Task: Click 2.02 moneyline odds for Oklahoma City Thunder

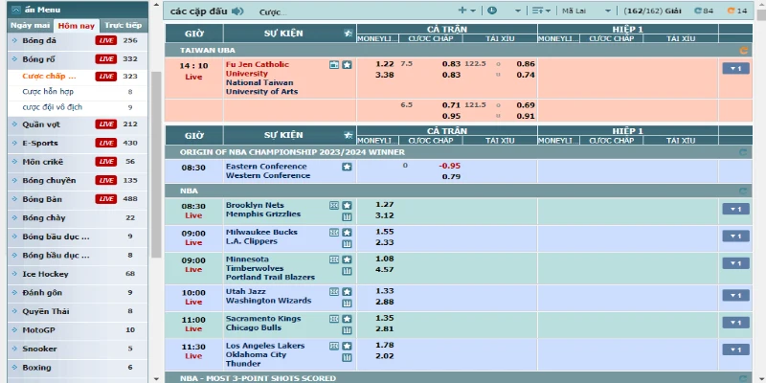Action: coord(385,355)
